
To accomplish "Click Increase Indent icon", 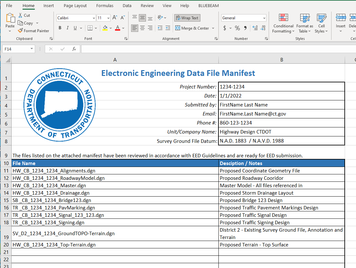I will pyautogui.click(x=168, y=28).
